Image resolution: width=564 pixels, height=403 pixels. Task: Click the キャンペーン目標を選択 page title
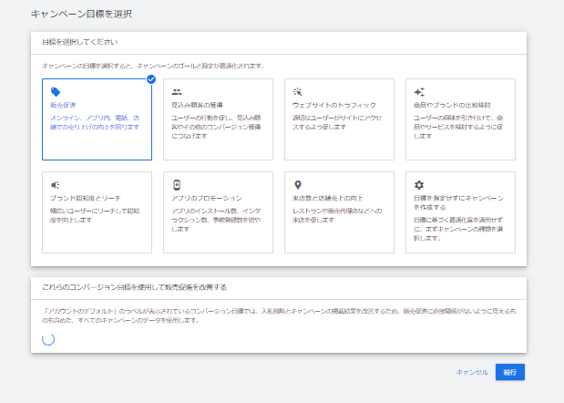coord(81,14)
